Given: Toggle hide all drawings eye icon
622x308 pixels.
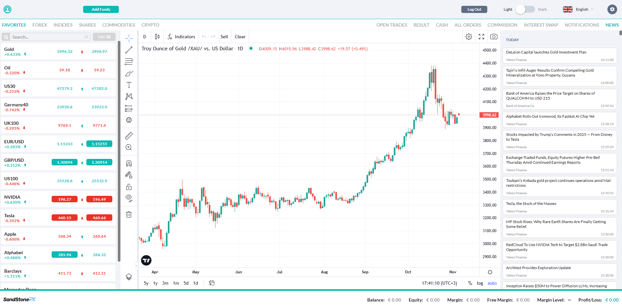Looking at the screenshot, I should point(129,198).
